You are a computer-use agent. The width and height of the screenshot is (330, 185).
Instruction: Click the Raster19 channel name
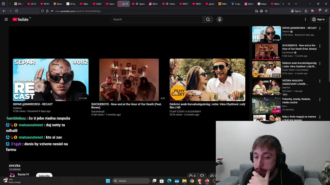(x=23, y=174)
